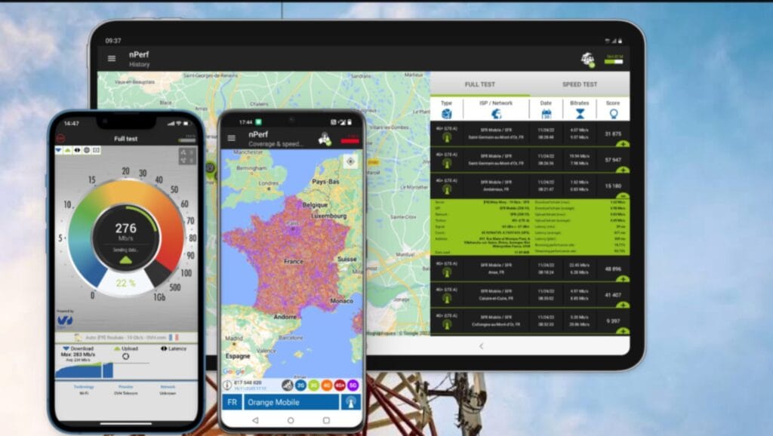Viewport: 773px width, 436px height.
Task: Stop the test with the red circle icon
Action: pyautogui.click(x=60, y=139)
